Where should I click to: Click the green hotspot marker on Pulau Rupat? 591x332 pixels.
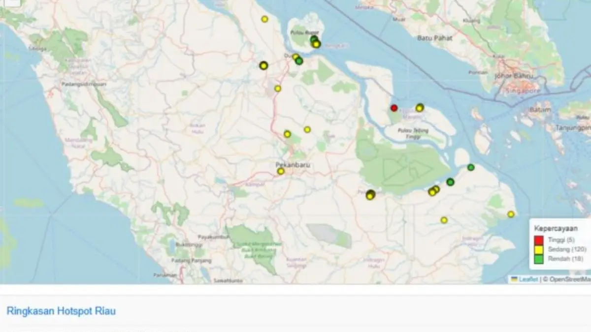(x=314, y=39)
